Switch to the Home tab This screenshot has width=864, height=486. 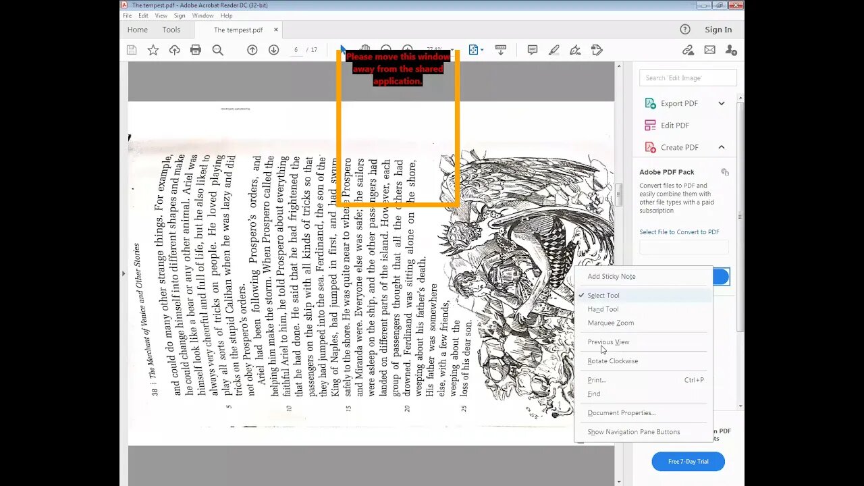coord(138,30)
